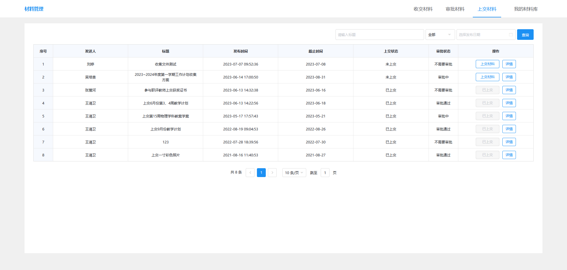Image resolution: width=567 pixels, height=270 pixels.
Task: Click the 上交状态 column header
Action: coord(391,51)
